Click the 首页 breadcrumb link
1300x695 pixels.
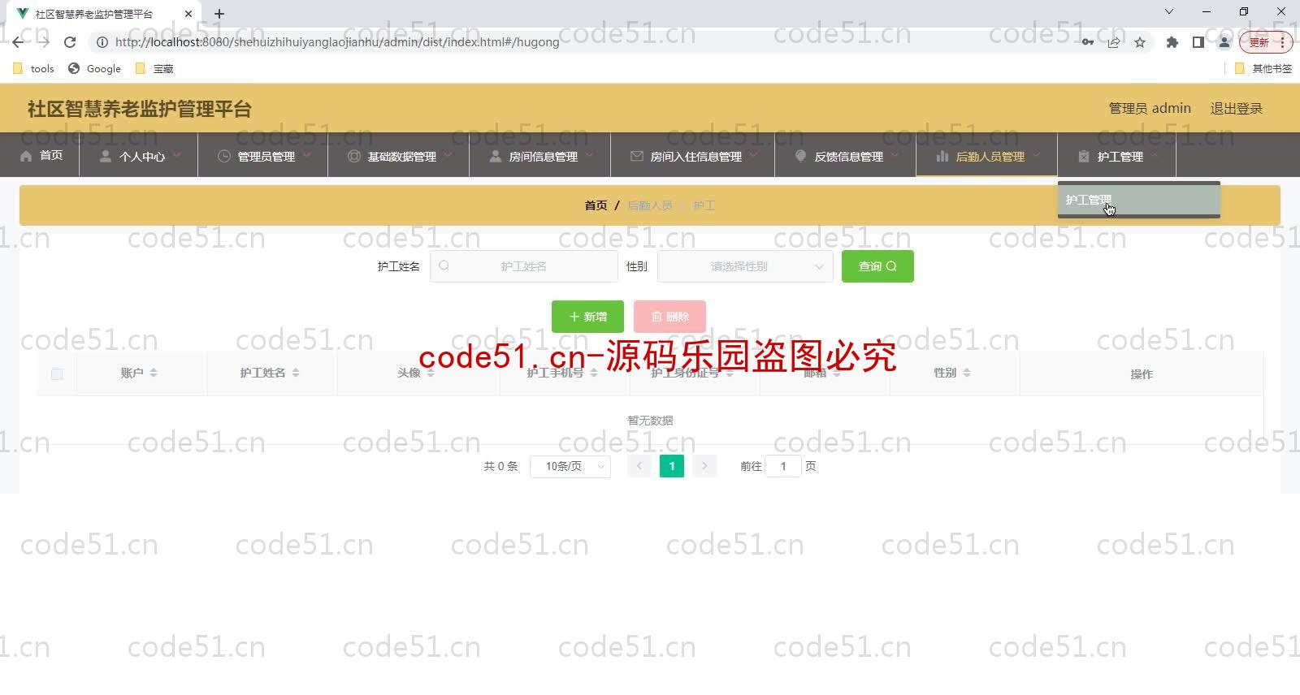(596, 205)
